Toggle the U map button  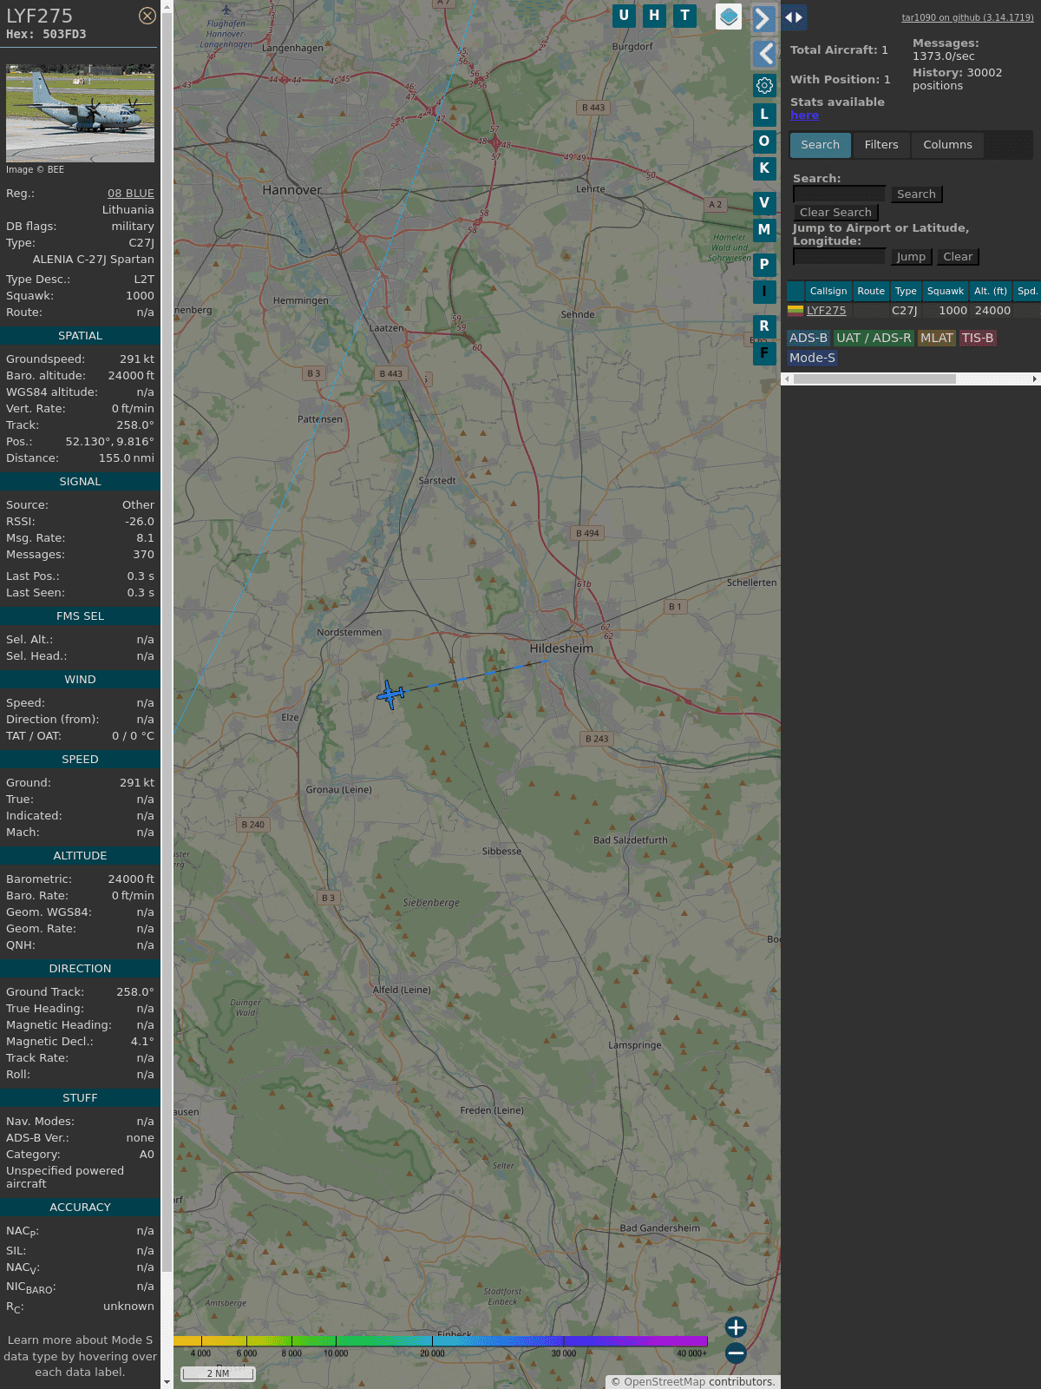pyautogui.click(x=624, y=16)
